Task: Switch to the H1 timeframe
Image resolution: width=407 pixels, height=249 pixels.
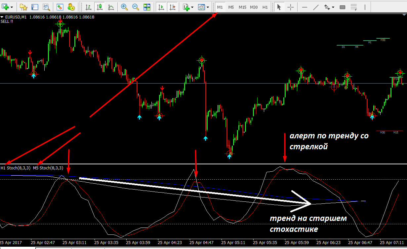Action: [x=265, y=7]
